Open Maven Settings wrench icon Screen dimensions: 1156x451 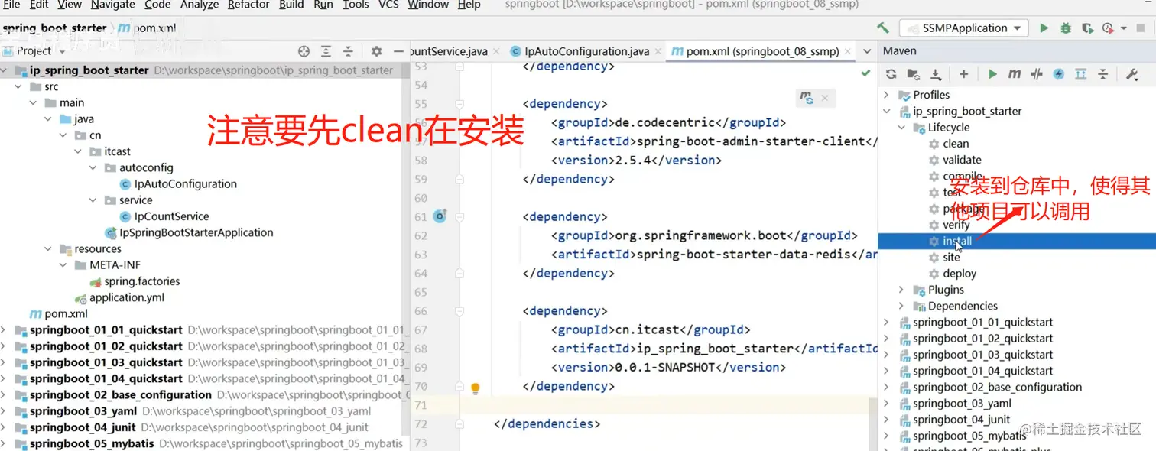click(x=1132, y=74)
